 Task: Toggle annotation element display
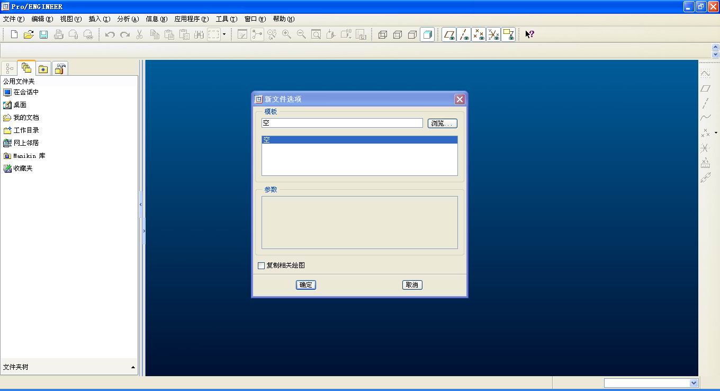508,34
